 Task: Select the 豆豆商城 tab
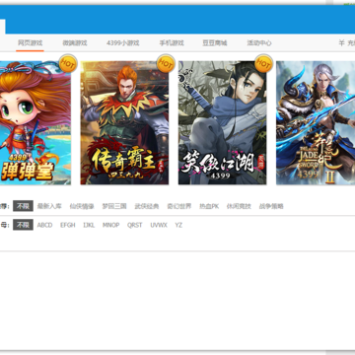(215, 43)
